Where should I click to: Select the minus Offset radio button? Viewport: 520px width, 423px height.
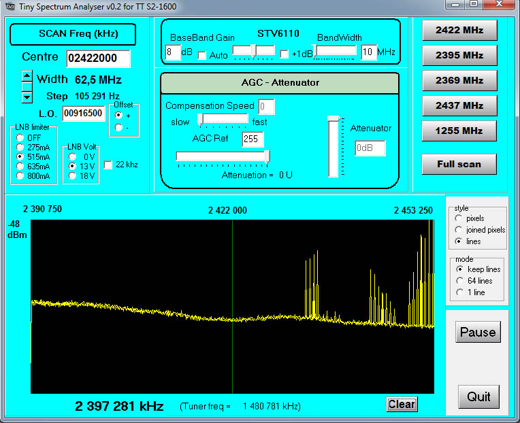[118, 127]
